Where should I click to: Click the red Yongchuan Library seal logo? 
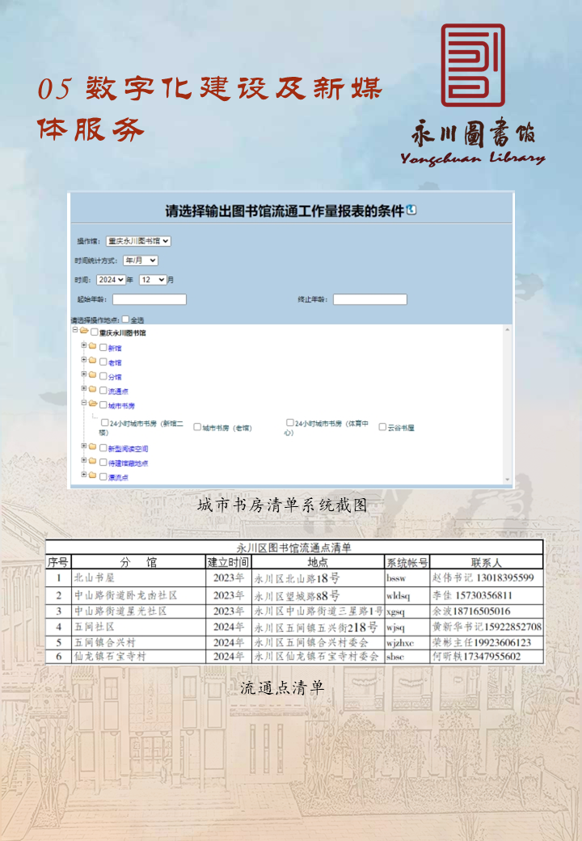point(473,65)
